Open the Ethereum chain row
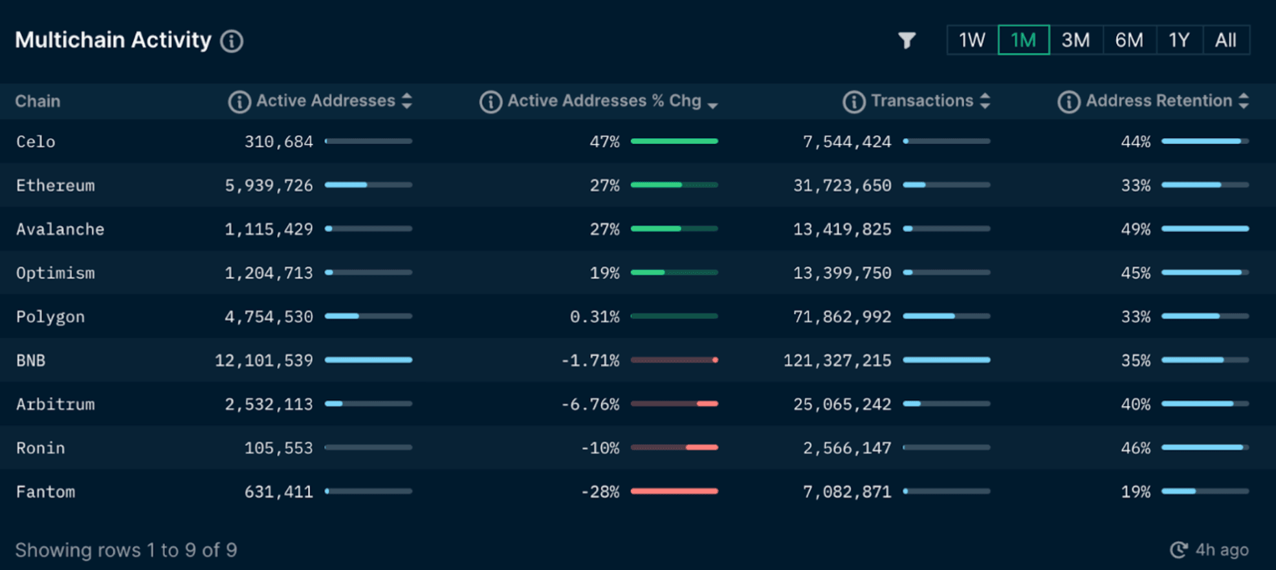 [56, 185]
